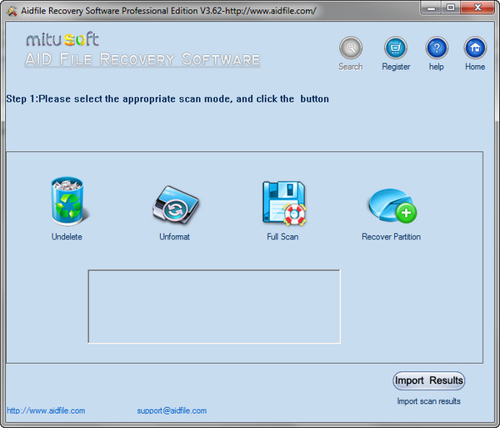Viewport: 500px width, 428px height.
Task: Click the Search label text
Action: coord(351,67)
